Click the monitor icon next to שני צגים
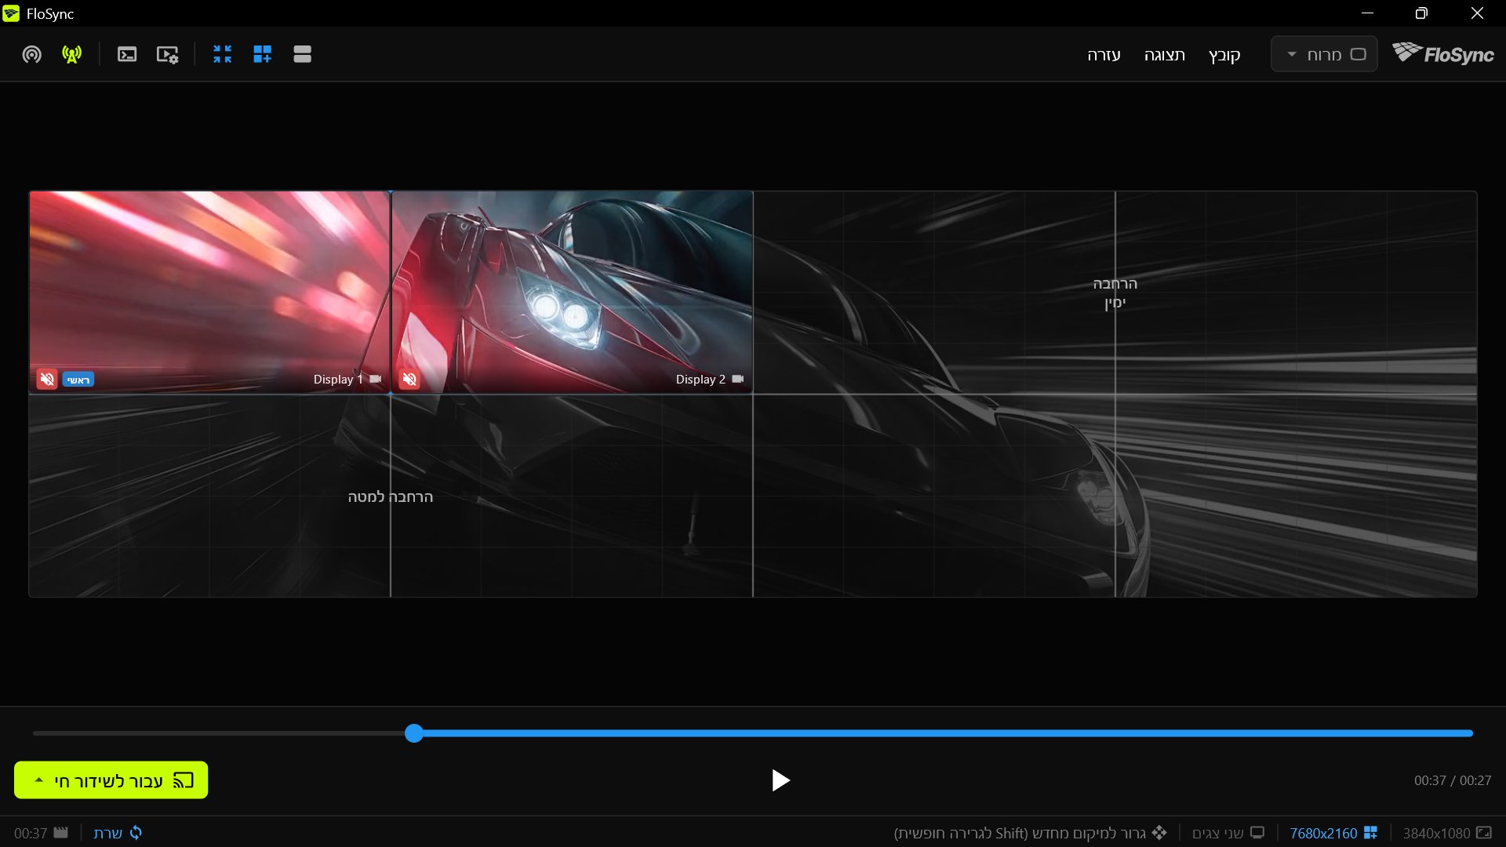The height and width of the screenshot is (847, 1506). (x=1257, y=832)
